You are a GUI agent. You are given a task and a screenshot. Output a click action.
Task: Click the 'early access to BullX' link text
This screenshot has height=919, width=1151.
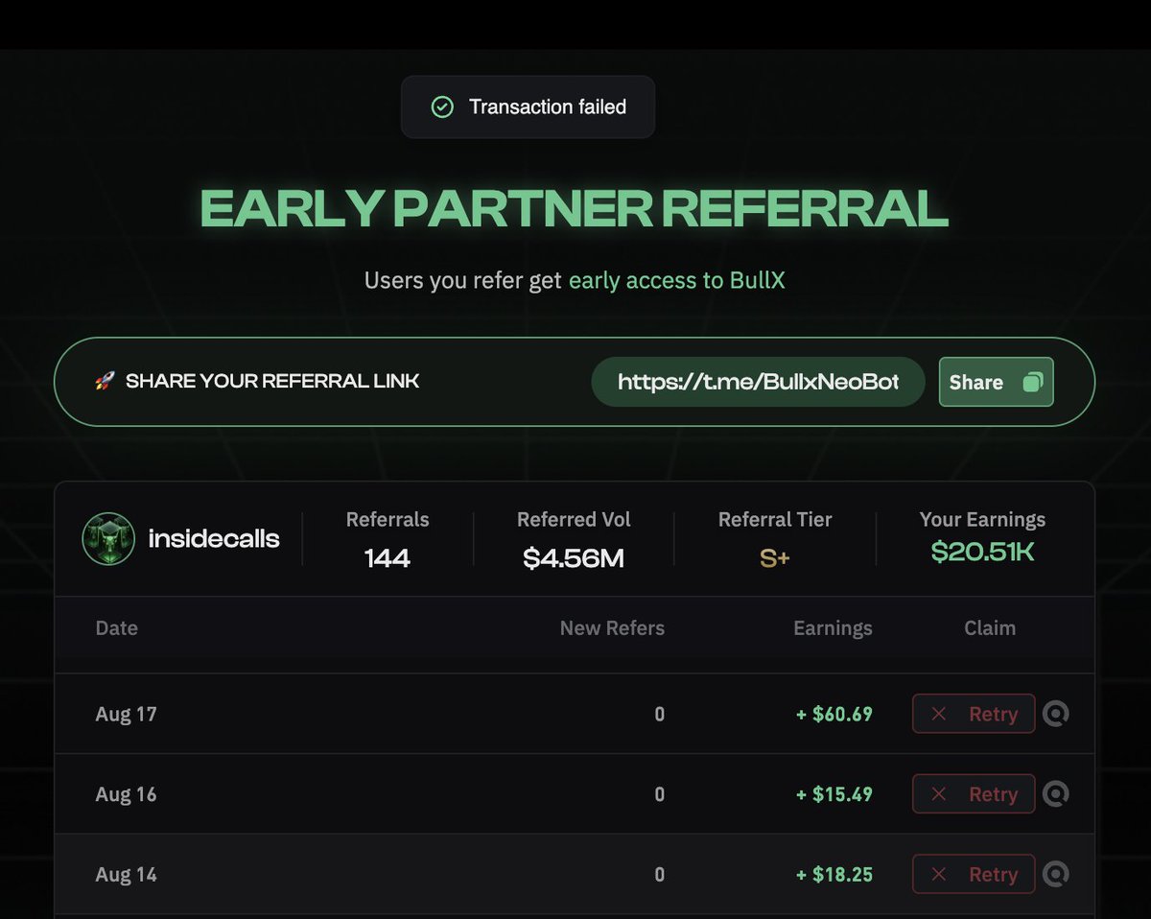click(x=677, y=281)
